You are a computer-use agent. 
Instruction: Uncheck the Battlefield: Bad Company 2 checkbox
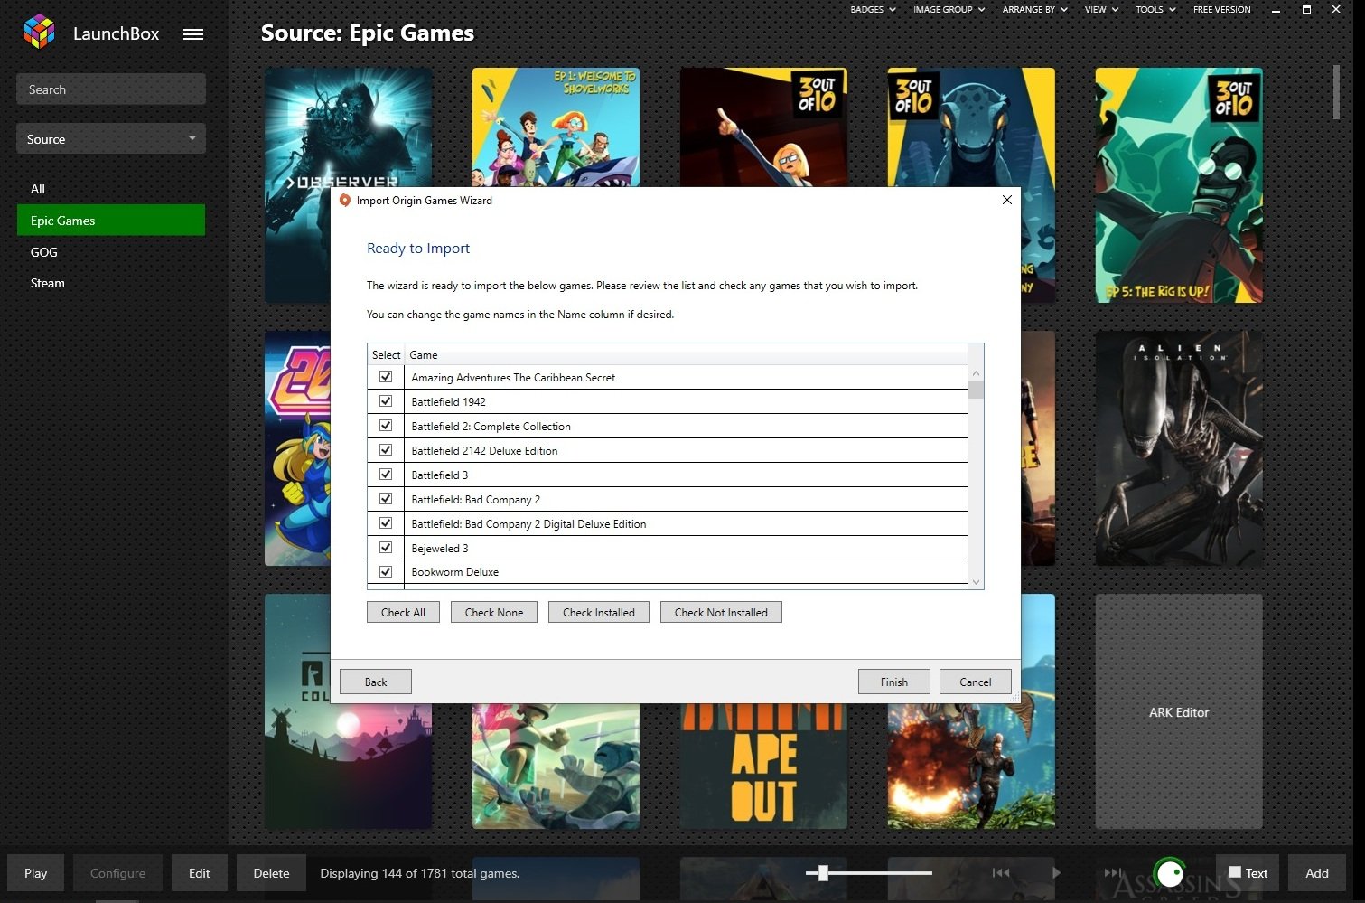point(386,499)
